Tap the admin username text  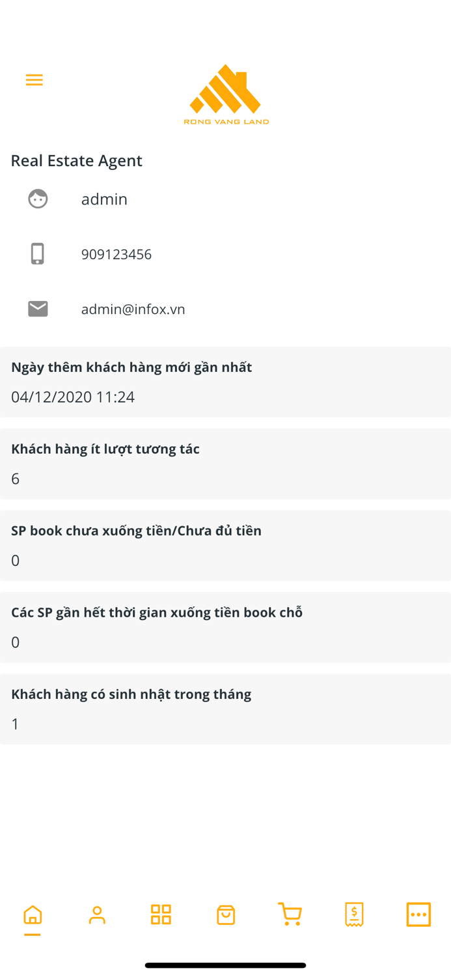point(104,199)
